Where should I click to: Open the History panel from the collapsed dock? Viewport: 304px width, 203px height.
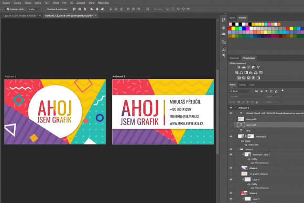tap(223, 20)
